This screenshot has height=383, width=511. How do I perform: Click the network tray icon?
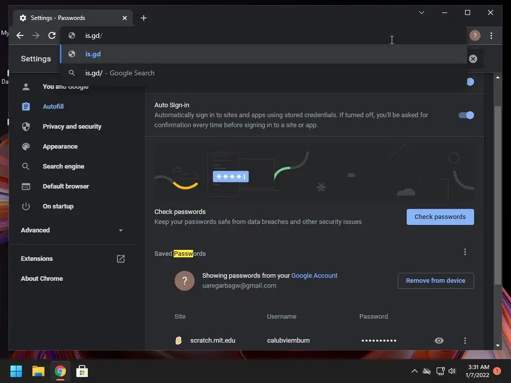pos(440,371)
